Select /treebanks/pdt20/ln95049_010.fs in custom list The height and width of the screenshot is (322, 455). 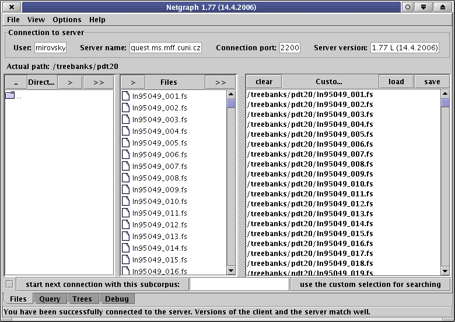coord(310,184)
